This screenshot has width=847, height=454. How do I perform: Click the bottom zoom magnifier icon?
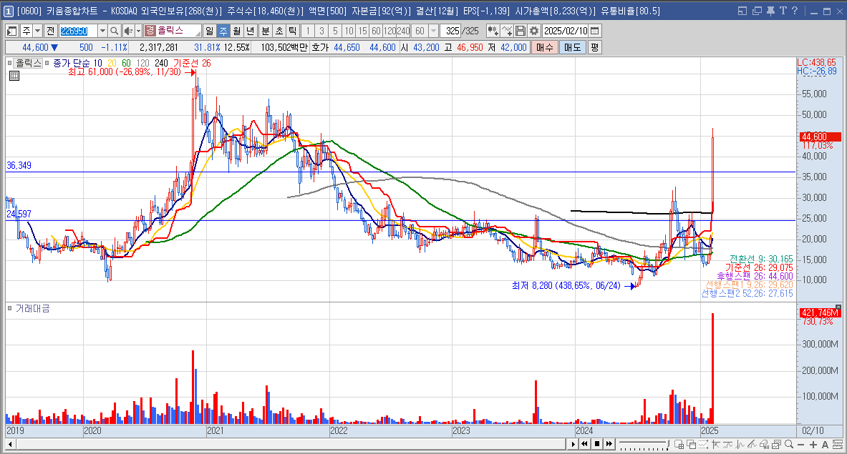pos(789,444)
